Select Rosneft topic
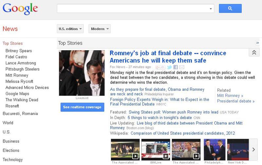This screenshot has width=262, height=165. (x=12, y=106)
